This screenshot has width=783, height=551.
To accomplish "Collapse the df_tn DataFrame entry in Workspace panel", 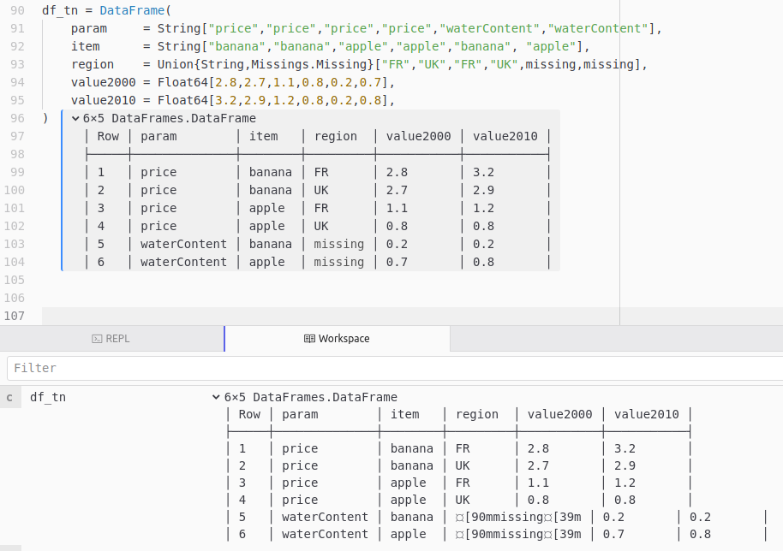I will (216, 397).
